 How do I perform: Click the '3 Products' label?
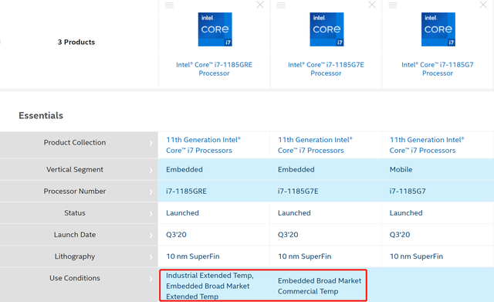76,42
